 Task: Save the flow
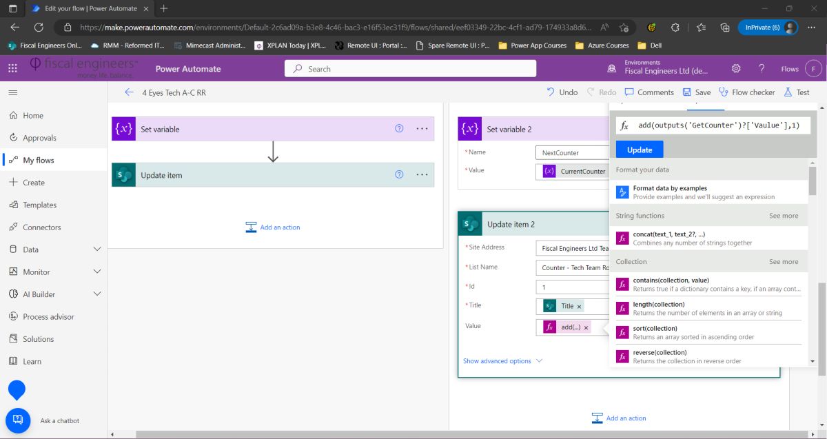point(696,92)
